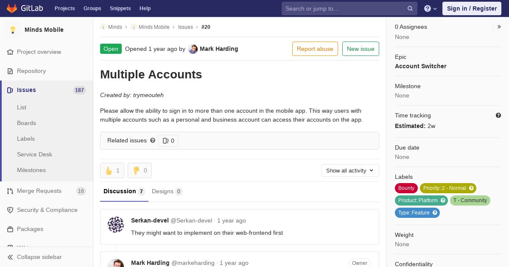
Task: Collapse the right sidebar with double chevron
Action: coord(499,27)
